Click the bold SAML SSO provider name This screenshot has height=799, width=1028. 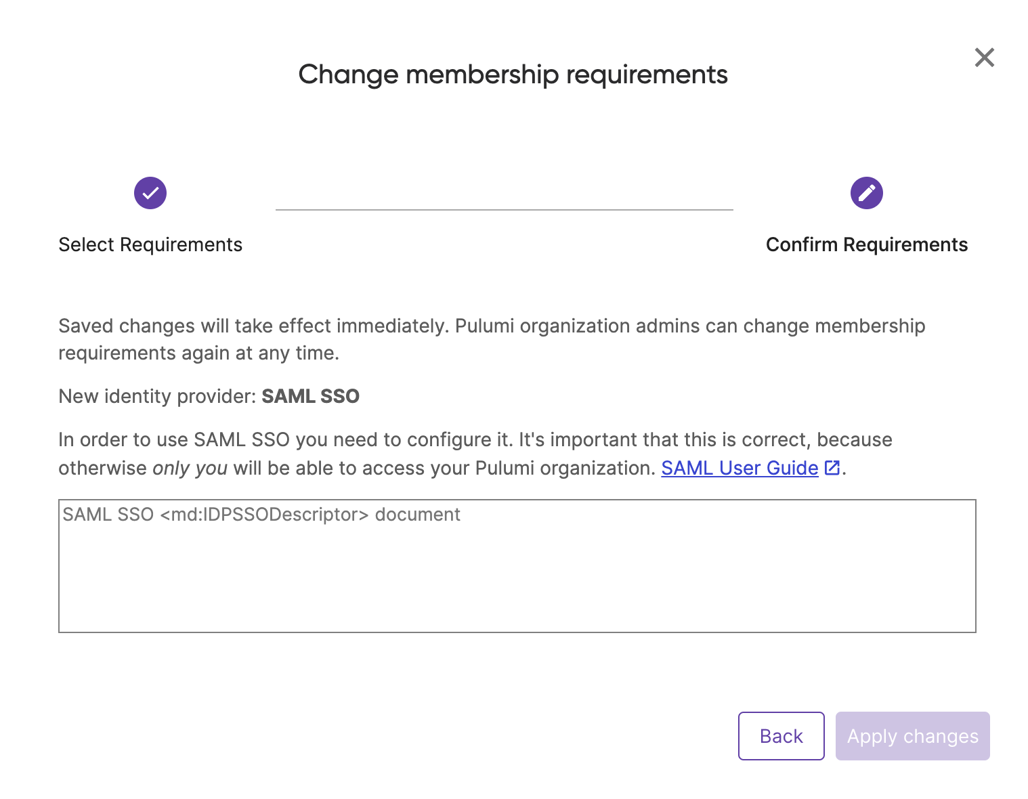[311, 396]
